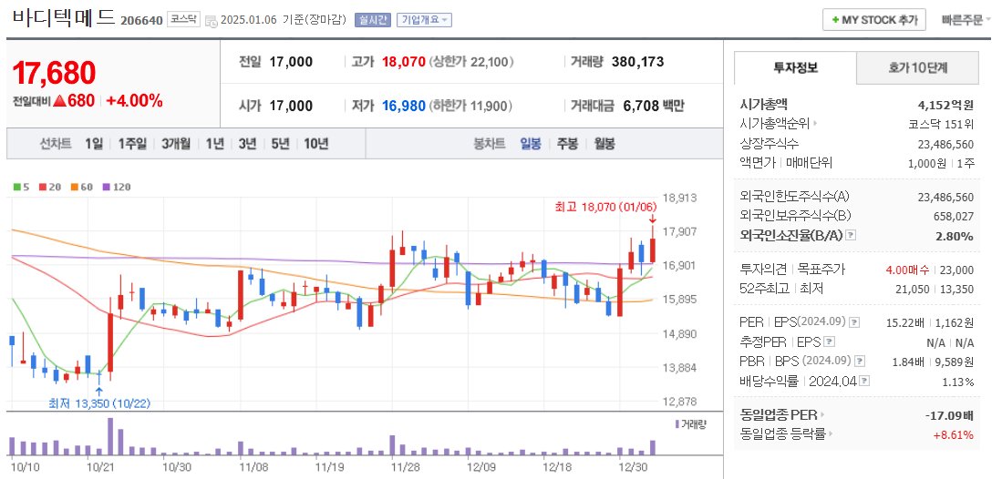This screenshot has height=479, width=1002.
Task: Select the 1일 line chart period
Action: [x=93, y=144]
